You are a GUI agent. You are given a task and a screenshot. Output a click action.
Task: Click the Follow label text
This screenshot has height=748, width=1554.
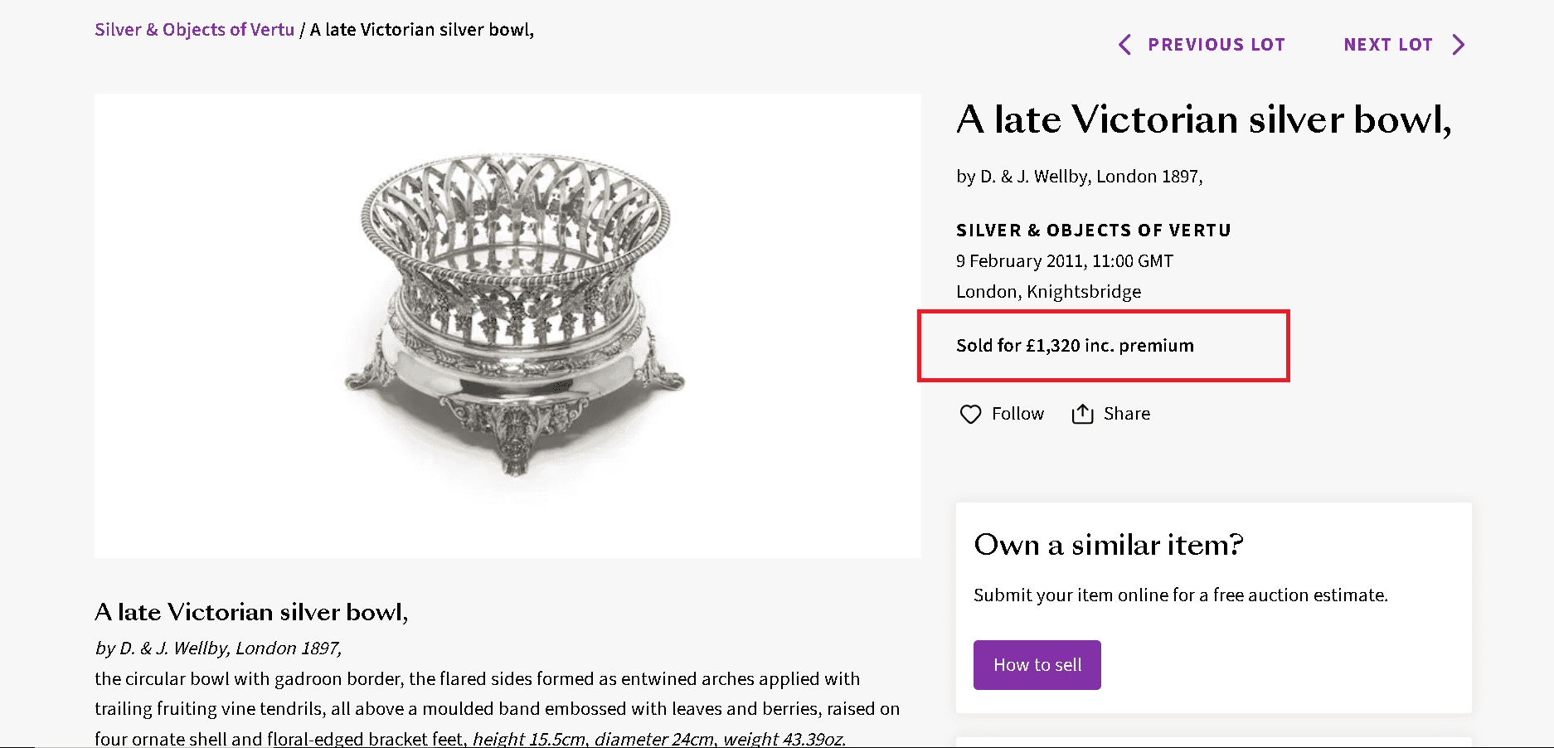tap(1018, 413)
